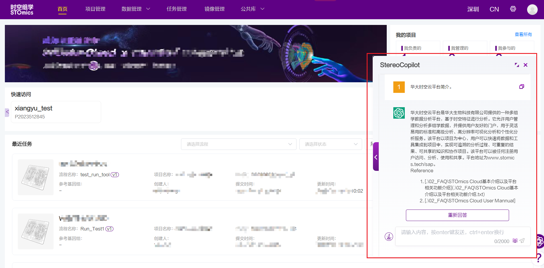The image size is (544, 268).
Task: Click the help question mark icon
Action: point(539,258)
